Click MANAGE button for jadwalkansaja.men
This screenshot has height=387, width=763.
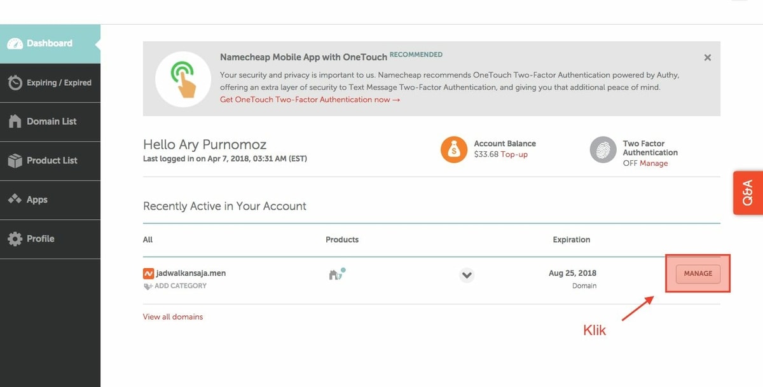click(x=698, y=274)
